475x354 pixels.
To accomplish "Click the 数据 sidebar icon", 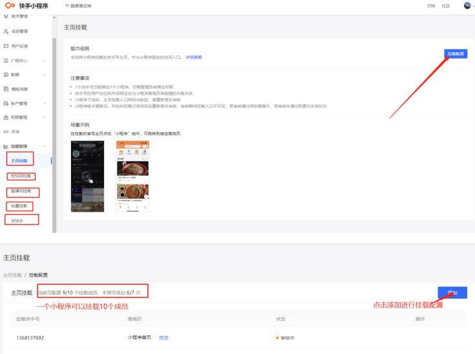I will [x=6, y=74].
